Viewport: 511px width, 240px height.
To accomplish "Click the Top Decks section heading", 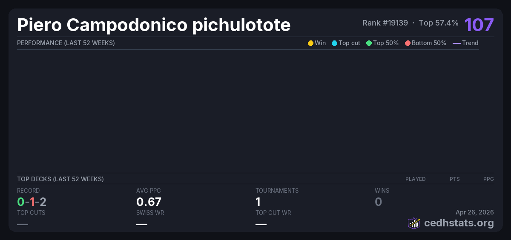I will [60, 179].
